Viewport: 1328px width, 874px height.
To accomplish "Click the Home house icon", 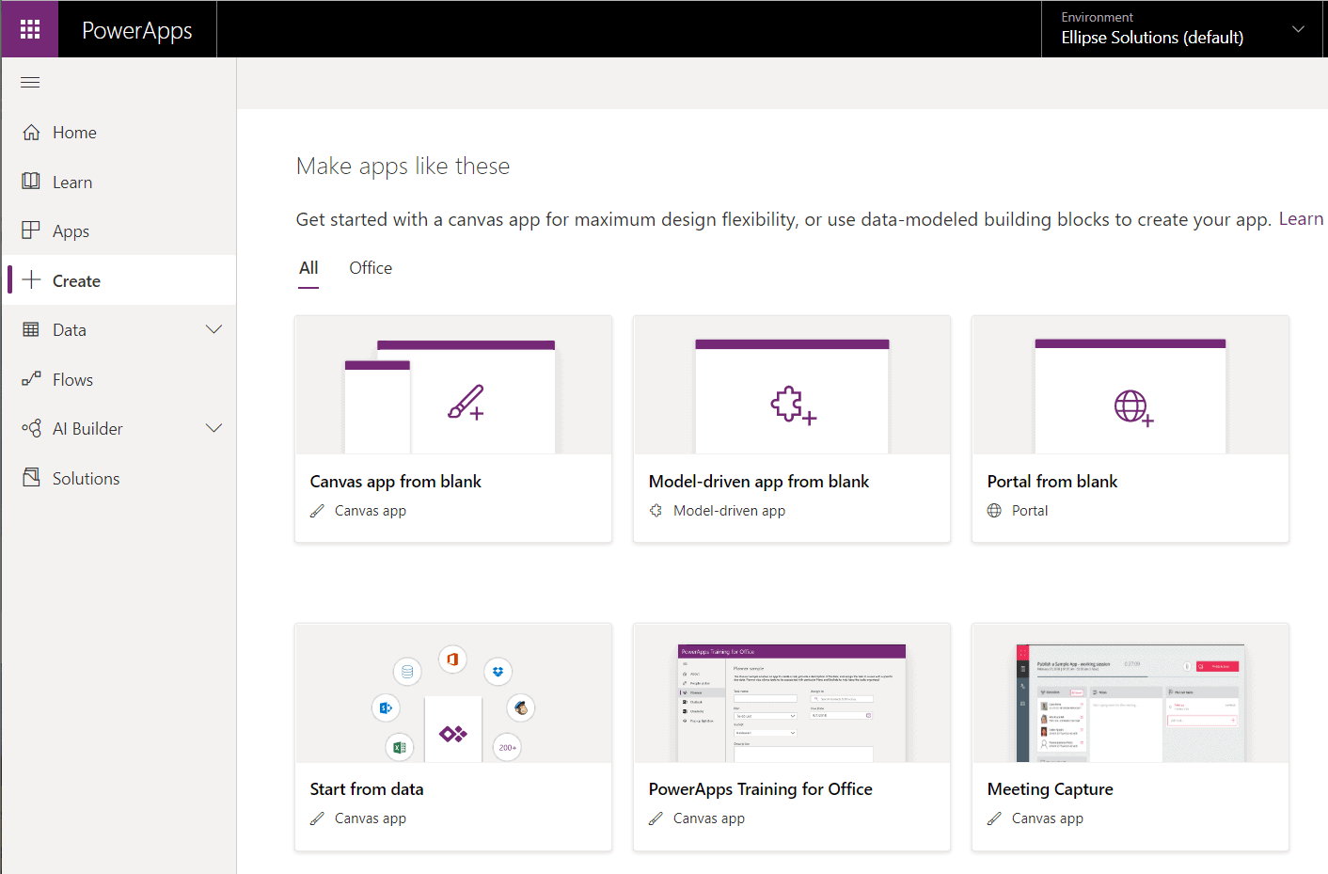I will (x=31, y=132).
